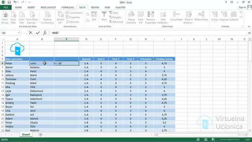Switch to the INSERT tab
Viewport: 252px width, 142px height.
click(x=31, y=7)
